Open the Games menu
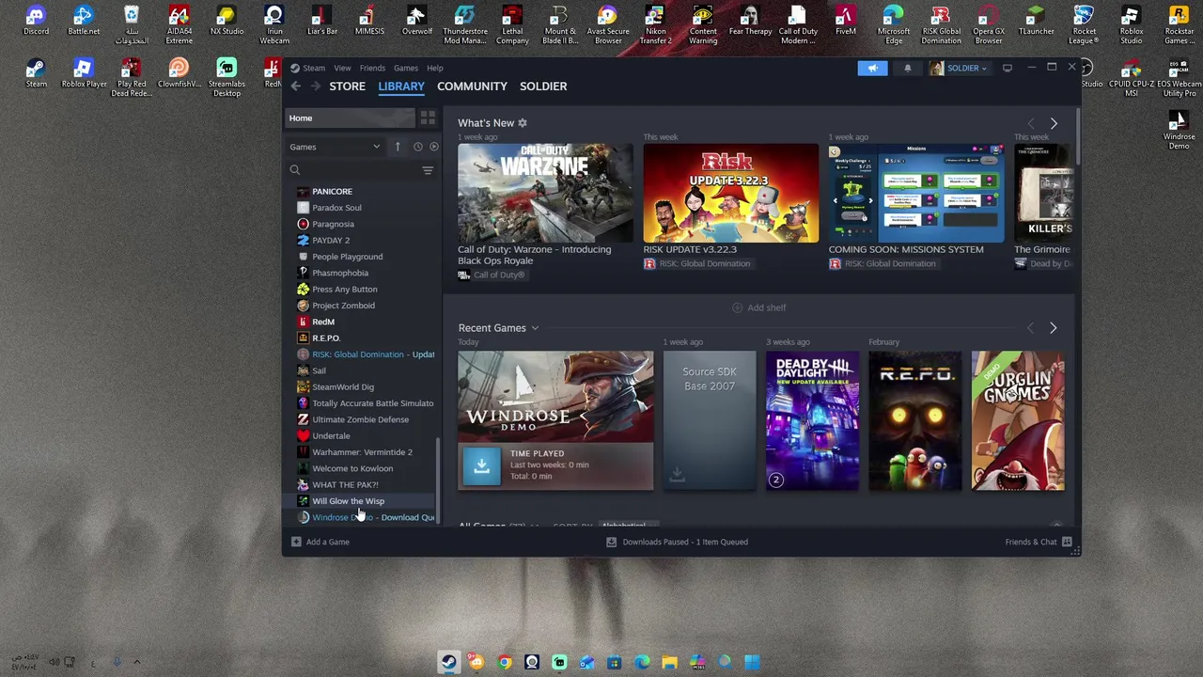The width and height of the screenshot is (1203, 677). (406, 68)
